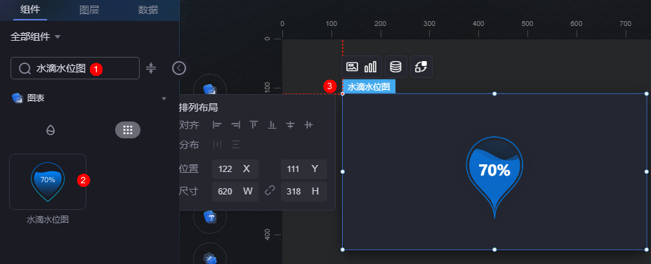Image resolution: width=651 pixels, height=264 pixels.
Task: Collapse the 图表 category expander arrow
Action: [x=164, y=98]
